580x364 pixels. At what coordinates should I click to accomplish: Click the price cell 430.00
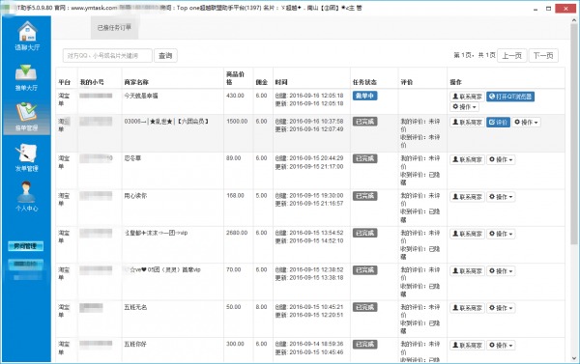point(235,96)
